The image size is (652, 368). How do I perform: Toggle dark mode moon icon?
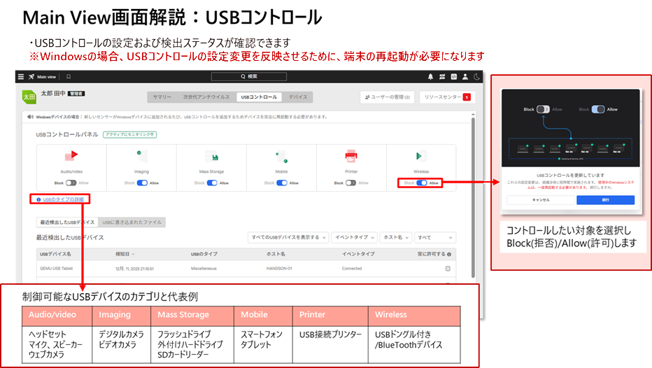pos(476,76)
